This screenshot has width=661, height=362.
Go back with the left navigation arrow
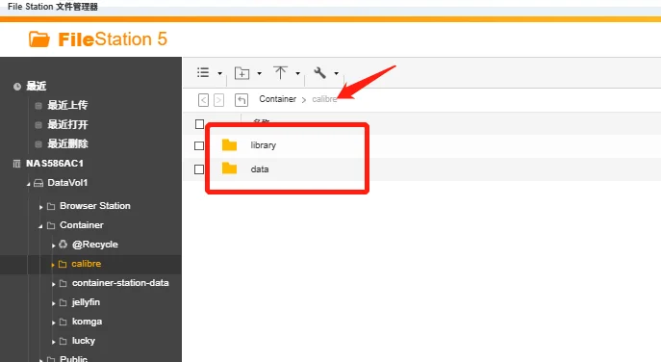[x=203, y=100]
